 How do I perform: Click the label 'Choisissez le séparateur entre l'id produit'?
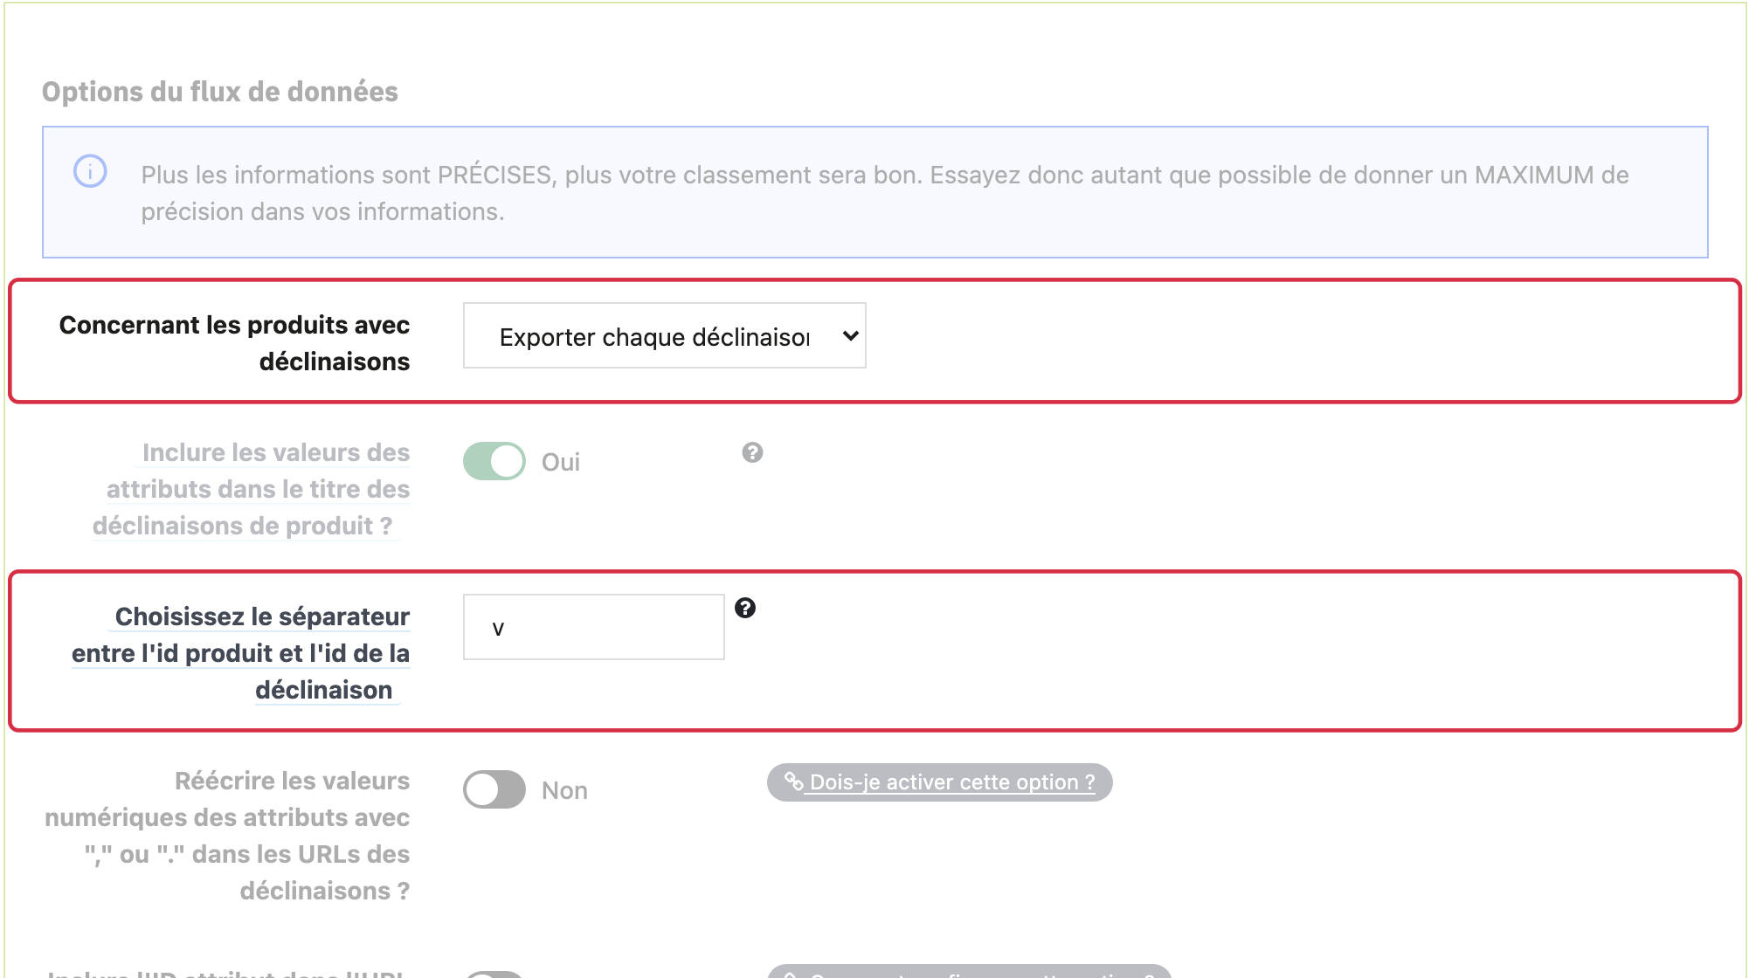(x=241, y=653)
